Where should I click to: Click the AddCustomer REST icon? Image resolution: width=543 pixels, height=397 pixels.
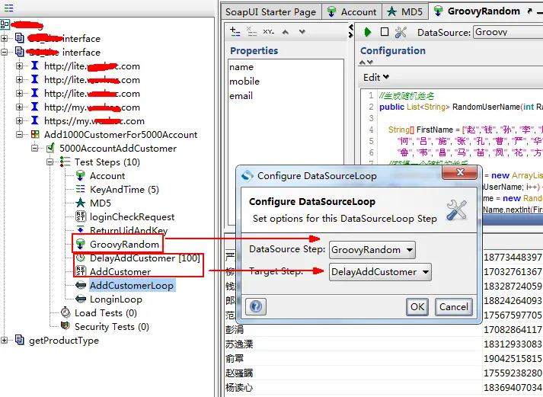(x=80, y=271)
